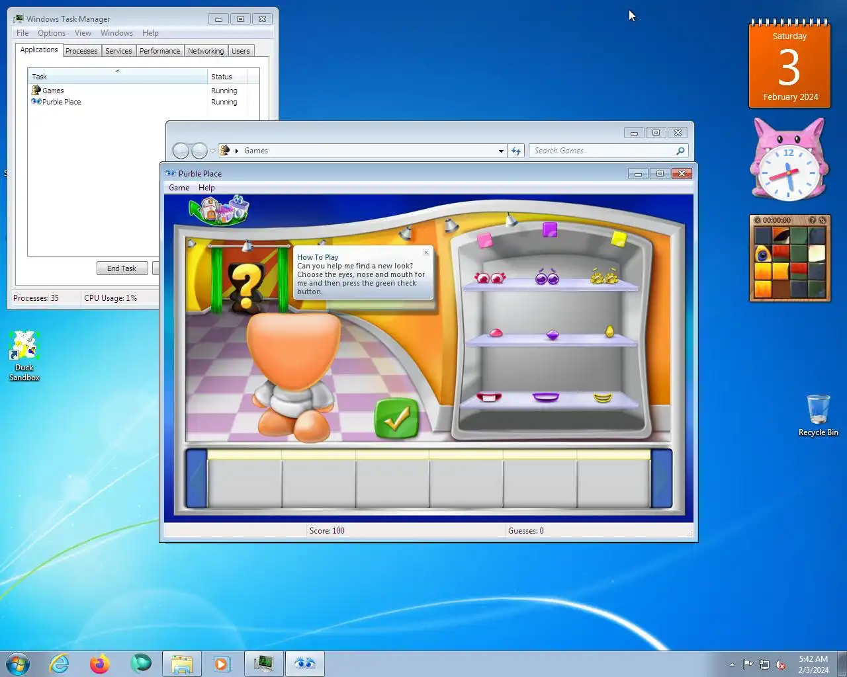Click the calendar gadget showing Saturday 3
Screen dimensions: 847x677
(789, 63)
